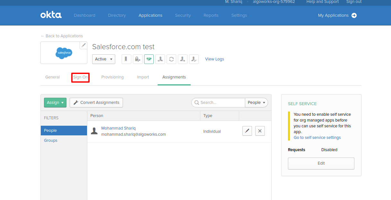Edit the Salesforce logo with the pencil icon
Viewport: 391px width, 200px height.
click(83, 45)
